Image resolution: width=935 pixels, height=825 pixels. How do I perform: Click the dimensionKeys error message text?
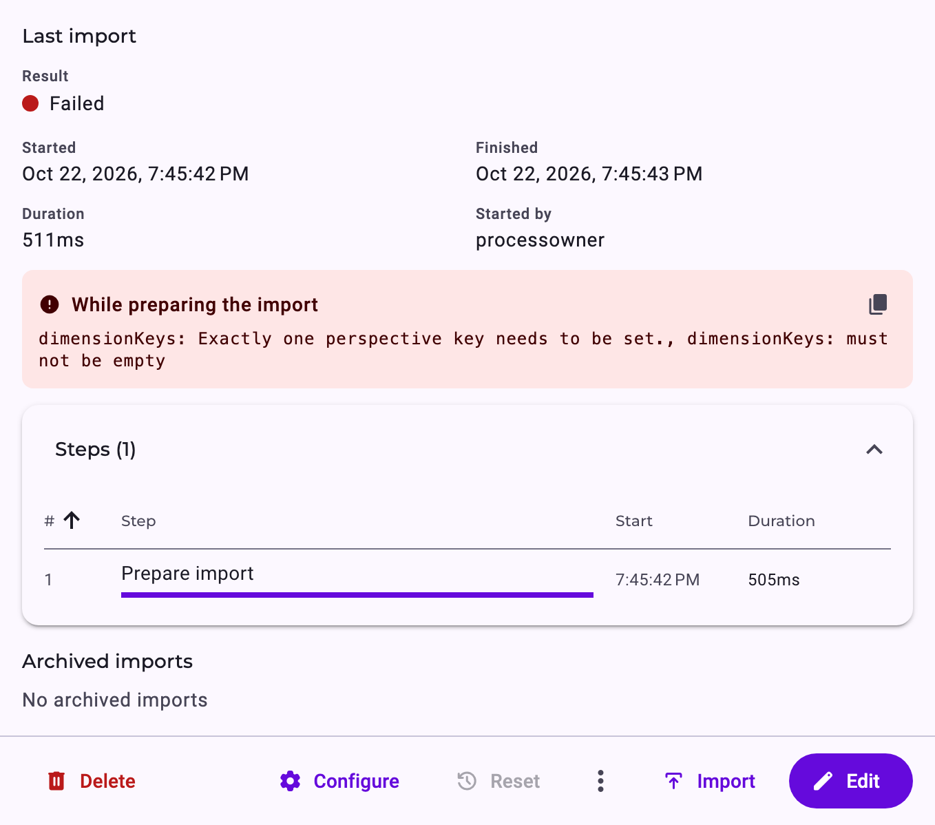pyautogui.click(x=463, y=350)
